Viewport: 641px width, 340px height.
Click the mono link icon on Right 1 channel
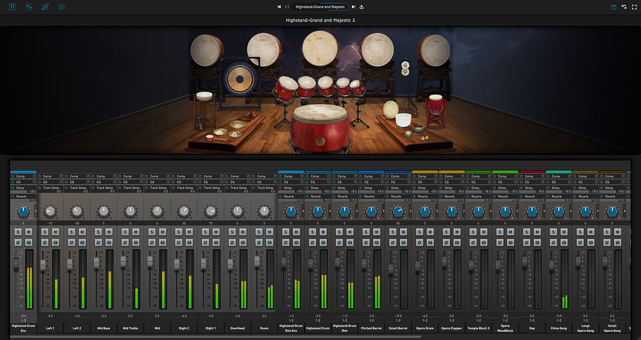216,242
